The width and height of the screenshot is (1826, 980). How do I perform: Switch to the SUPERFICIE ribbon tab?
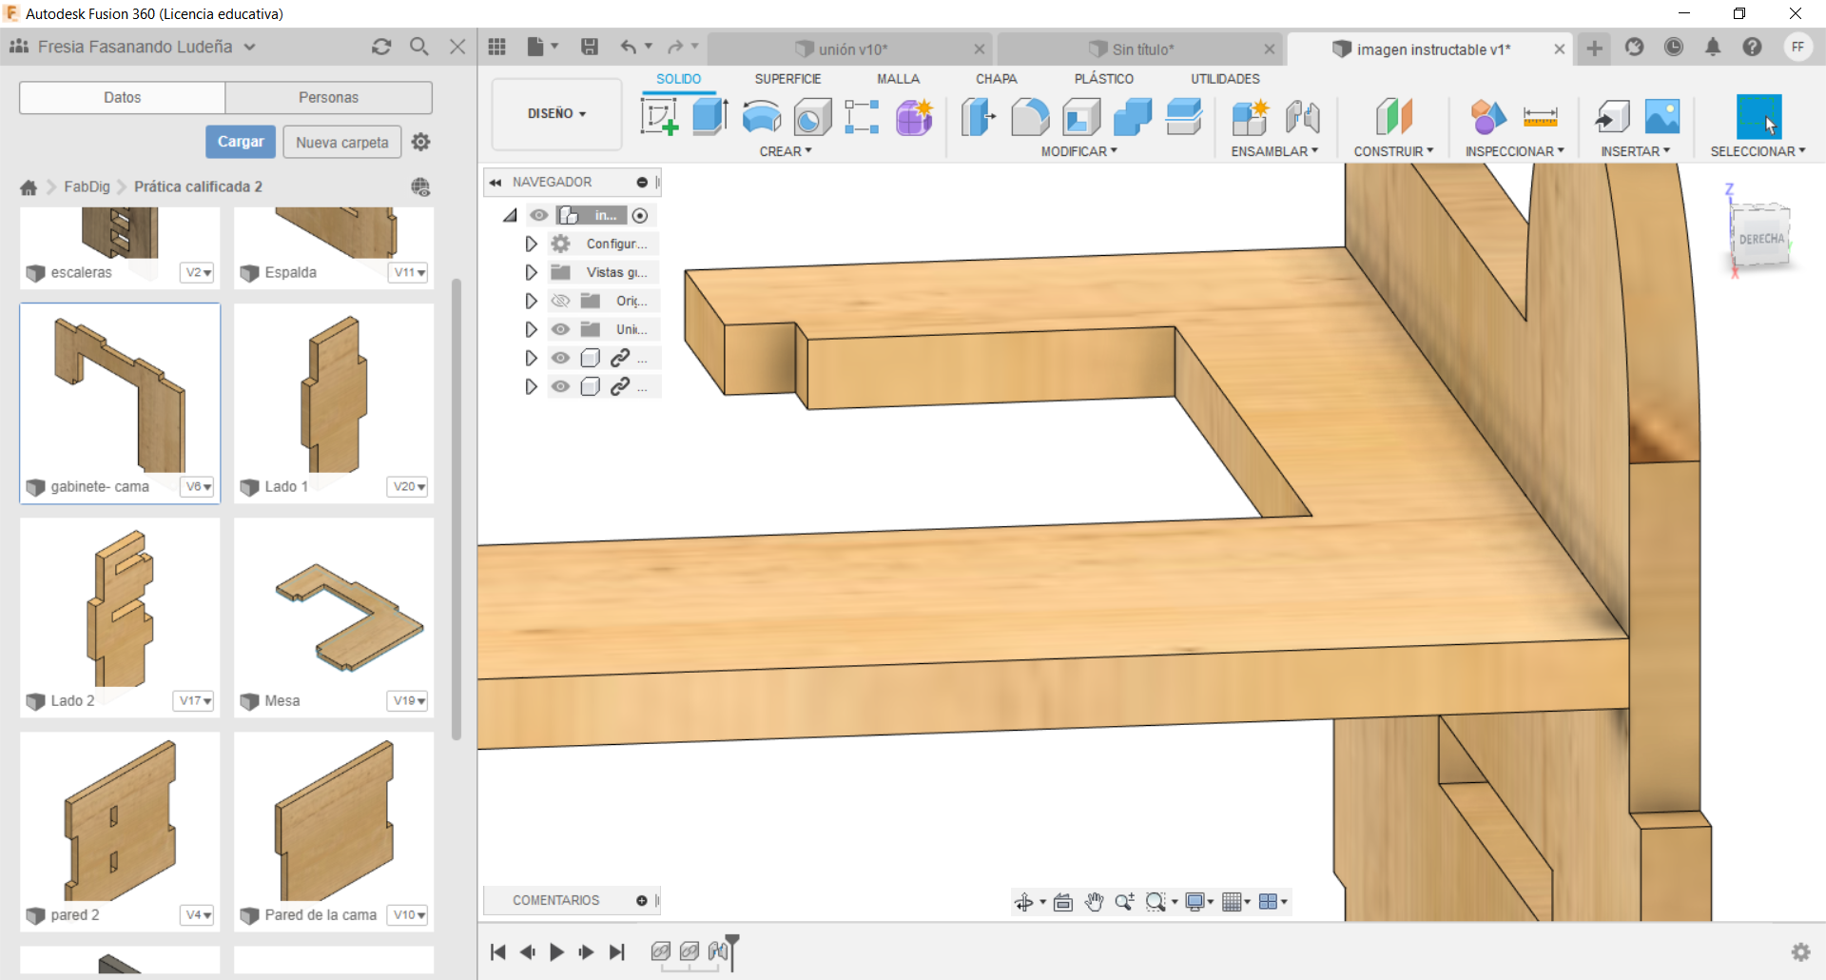click(x=787, y=79)
